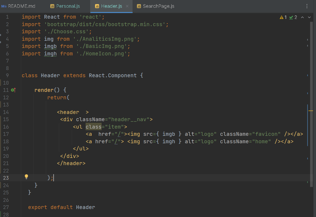The height and width of the screenshot is (217, 316).
Task: Click the vertical editor scrollbar
Action: pyautogui.click(x=311, y=104)
